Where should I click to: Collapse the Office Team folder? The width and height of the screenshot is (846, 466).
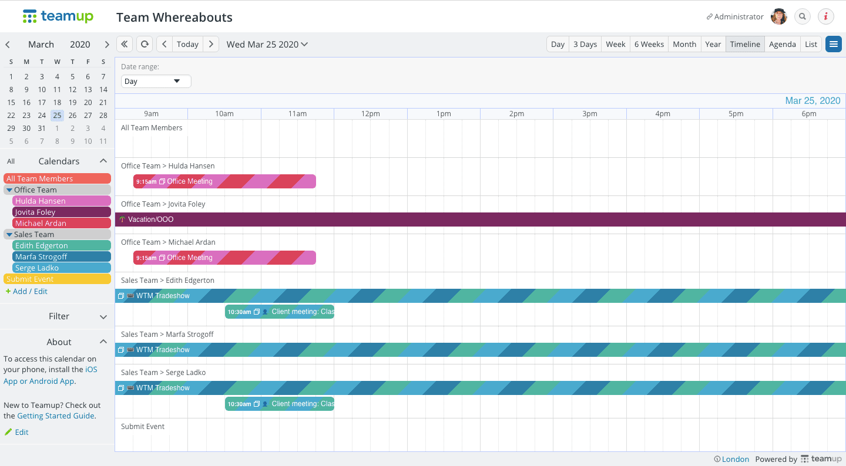coord(9,190)
